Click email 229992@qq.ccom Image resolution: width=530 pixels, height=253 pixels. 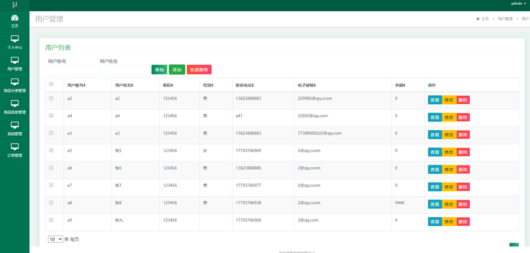coord(315,98)
